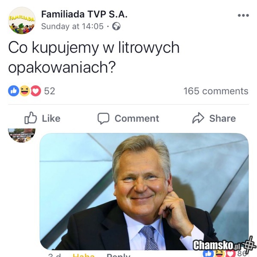Tap the Like thumbs-up icon
Viewport: 257px width, 257px height.
(30, 118)
